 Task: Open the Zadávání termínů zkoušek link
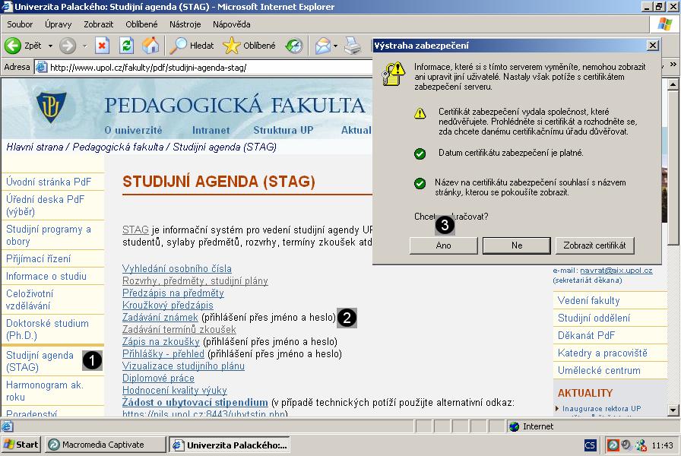[179, 330]
